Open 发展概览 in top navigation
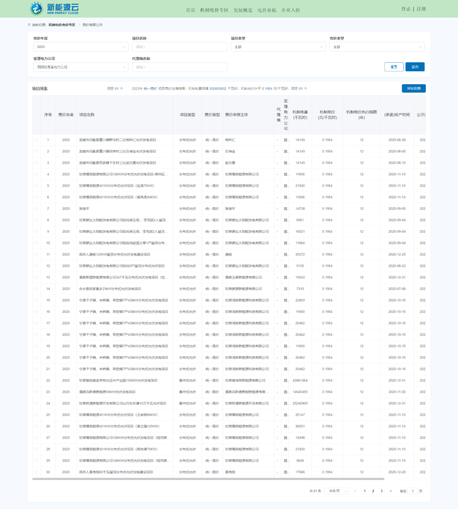 tap(243, 10)
